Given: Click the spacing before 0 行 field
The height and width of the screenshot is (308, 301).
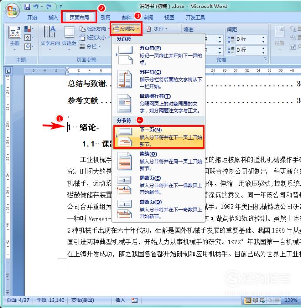Looking at the screenshot, I should coord(248,39).
